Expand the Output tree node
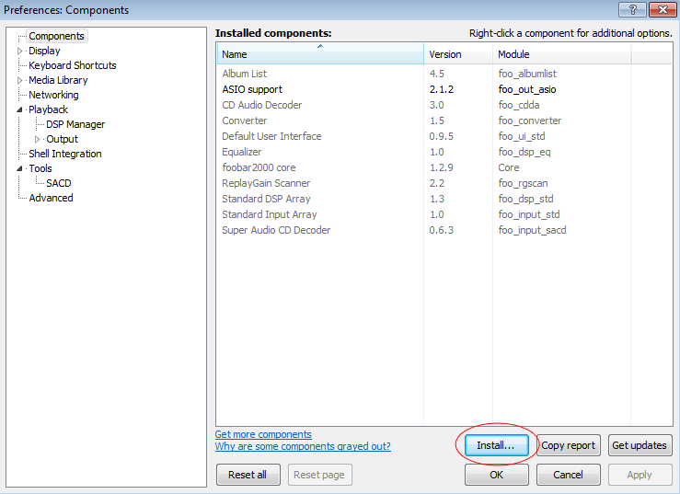 [x=38, y=140]
